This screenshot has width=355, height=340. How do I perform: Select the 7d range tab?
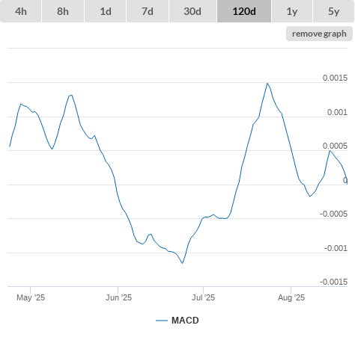(148, 11)
